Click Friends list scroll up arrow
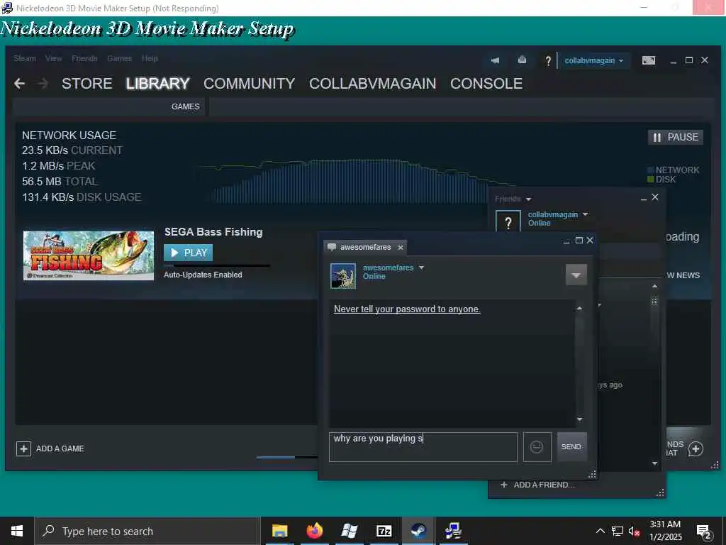726x545 pixels. coord(654,287)
